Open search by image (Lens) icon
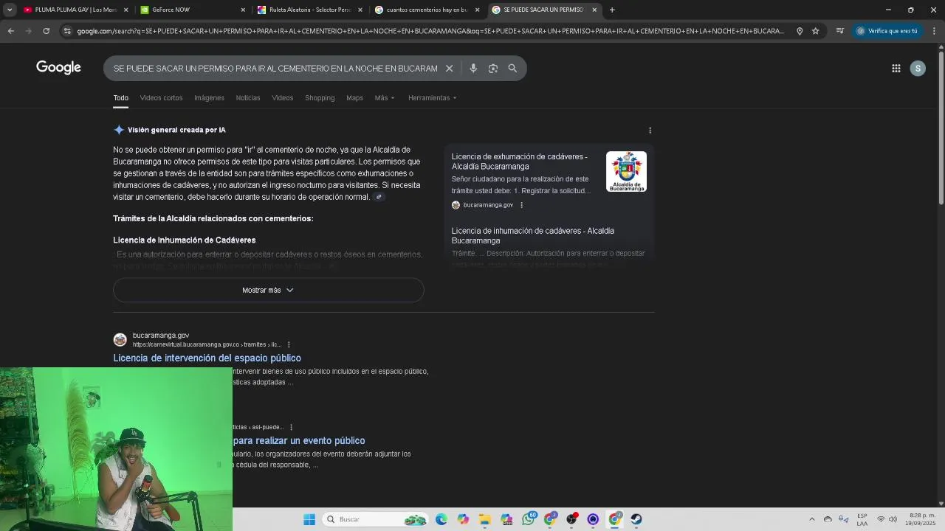 [x=493, y=69]
